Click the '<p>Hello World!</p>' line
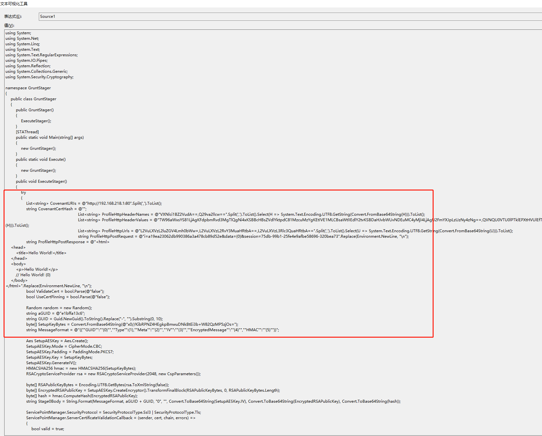Viewport: 542px width, 436px height. point(37,269)
